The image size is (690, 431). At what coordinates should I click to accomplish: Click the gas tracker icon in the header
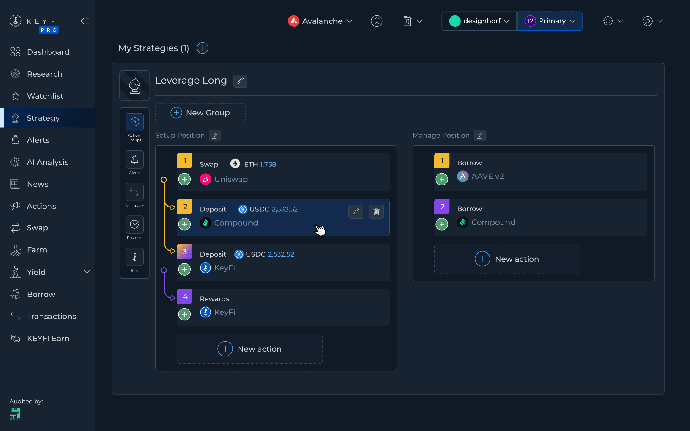pyautogui.click(x=407, y=21)
